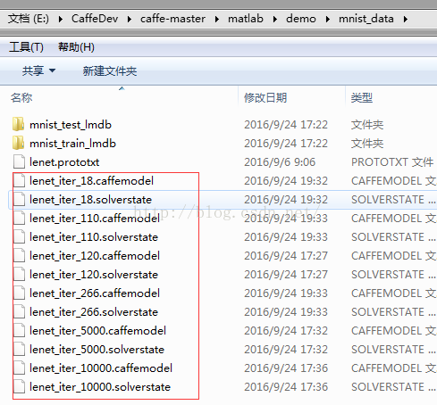Click the lenet_iter_5000.solverstate file icon
The width and height of the screenshot is (437, 405).
coord(19,349)
